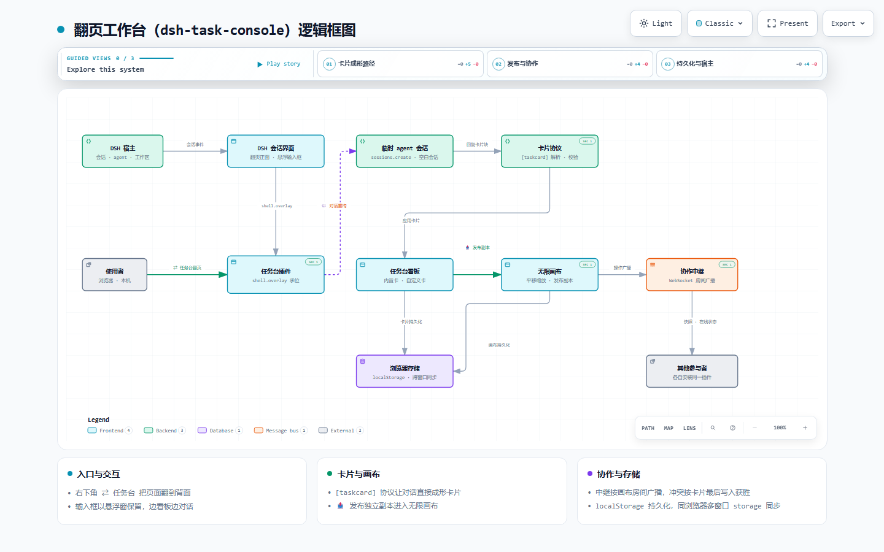Click the window icon on 任务台看板 node
This screenshot has height=552, width=884.
pyautogui.click(x=362, y=264)
